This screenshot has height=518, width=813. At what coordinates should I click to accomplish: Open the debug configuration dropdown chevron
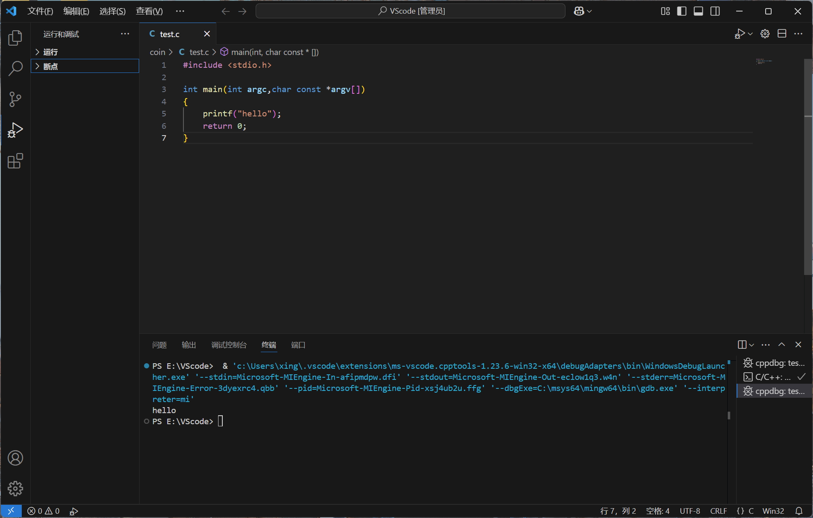pyautogui.click(x=750, y=34)
